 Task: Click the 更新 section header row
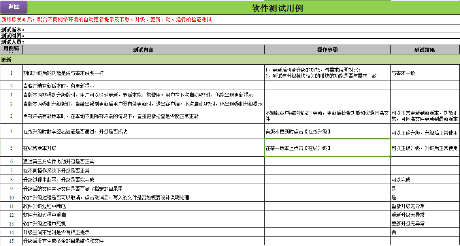tap(230, 60)
